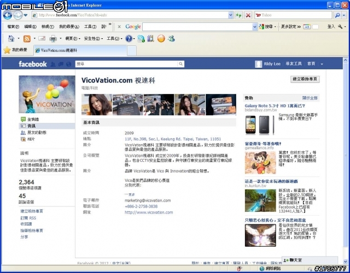Open a new blank tab
Screen dimensions: 350x273
click(x=132, y=51)
